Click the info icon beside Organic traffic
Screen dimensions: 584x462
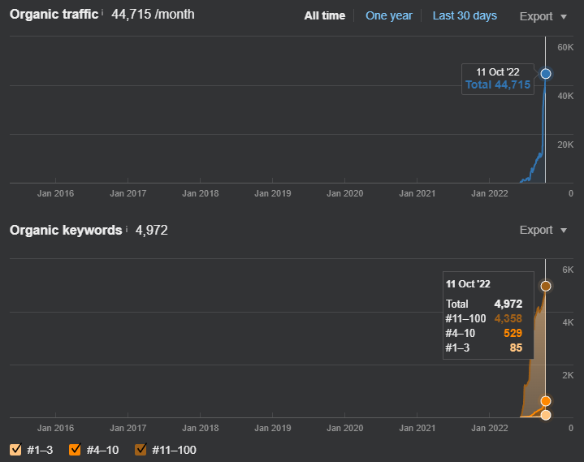[x=102, y=13]
